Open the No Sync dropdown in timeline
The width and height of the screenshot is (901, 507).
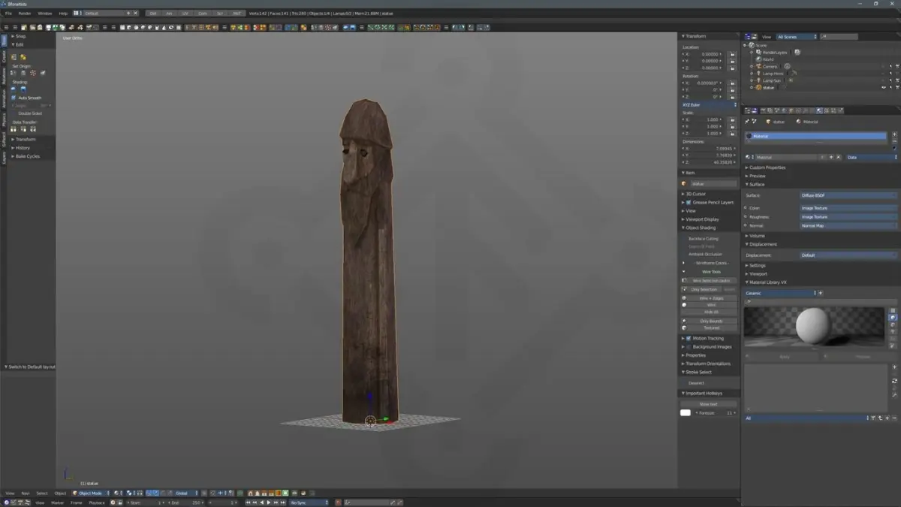click(x=309, y=502)
